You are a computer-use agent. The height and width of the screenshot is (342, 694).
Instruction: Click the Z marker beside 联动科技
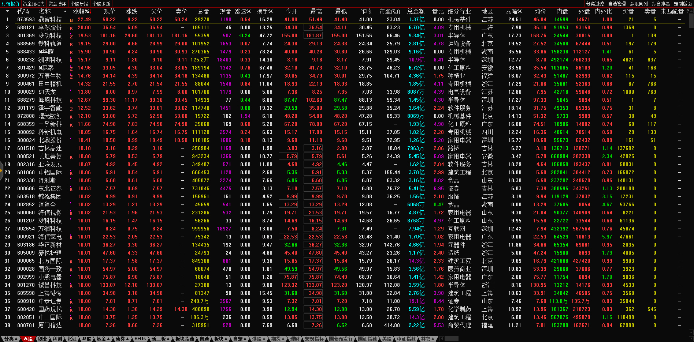coord(71,36)
